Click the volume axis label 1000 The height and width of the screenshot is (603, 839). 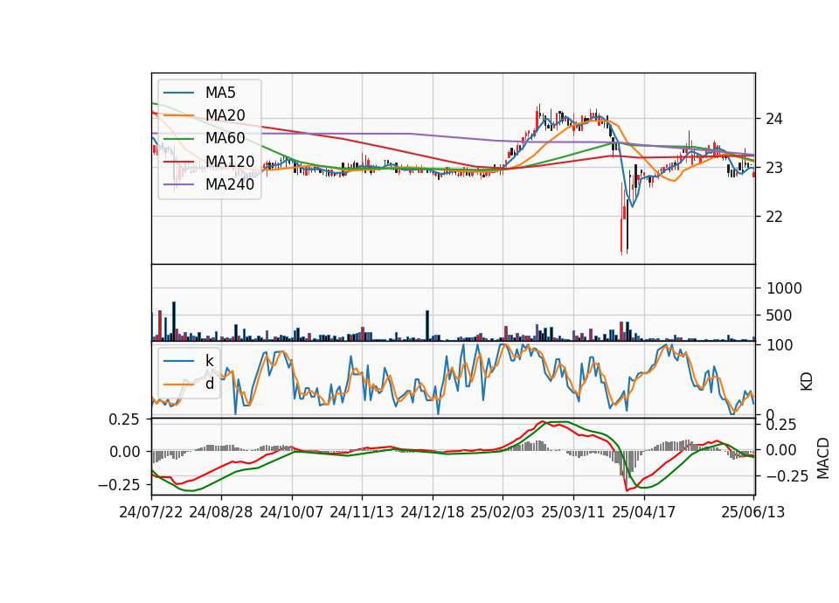[x=784, y=288]
